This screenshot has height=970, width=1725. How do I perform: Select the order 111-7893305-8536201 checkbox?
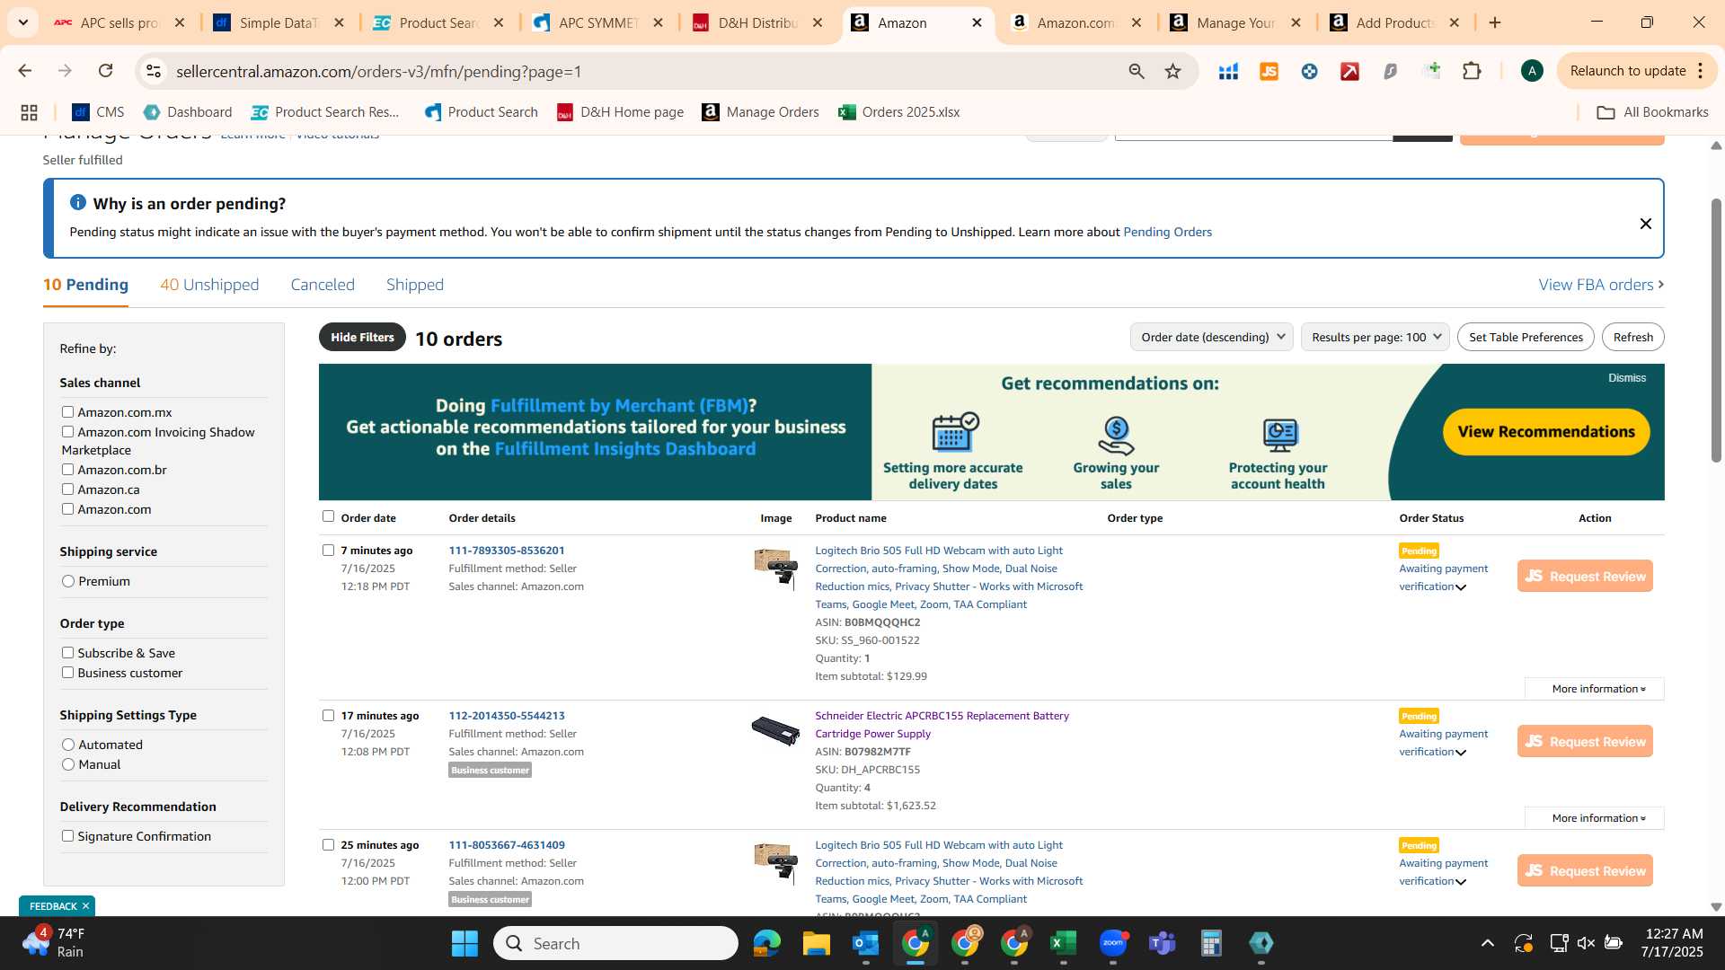(328, 550)
